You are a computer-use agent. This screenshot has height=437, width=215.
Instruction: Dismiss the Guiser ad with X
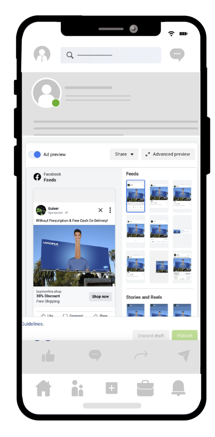point(101,210)
